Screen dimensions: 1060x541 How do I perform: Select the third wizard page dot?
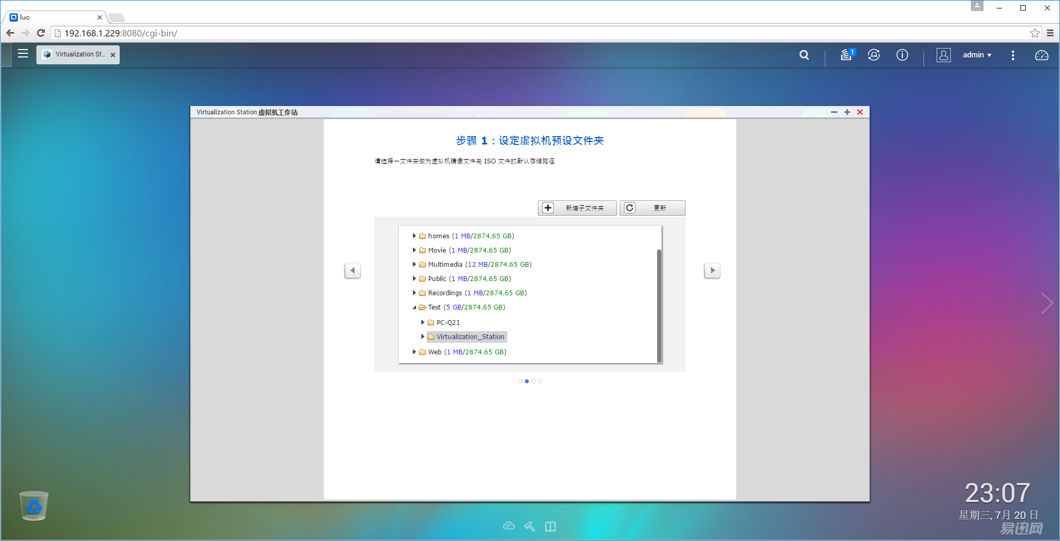tap(533, 381)
